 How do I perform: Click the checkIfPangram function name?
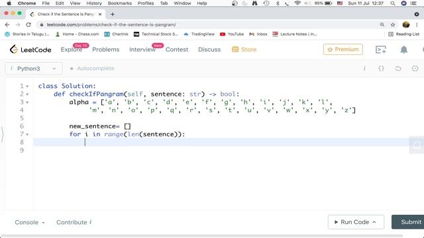pos(96,94)
